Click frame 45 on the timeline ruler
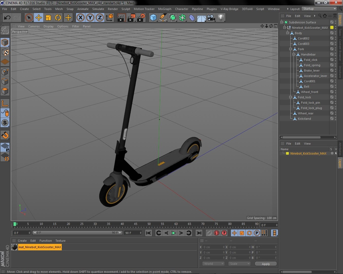The image size is (343, 274). pyautogui.click(x=136, y=224)
